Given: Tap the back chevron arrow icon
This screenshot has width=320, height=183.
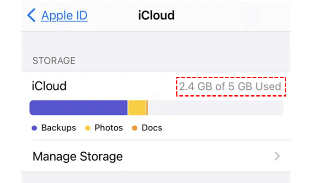Looking at the screenshot, I should pyautogui.click(x=32, y=16).
